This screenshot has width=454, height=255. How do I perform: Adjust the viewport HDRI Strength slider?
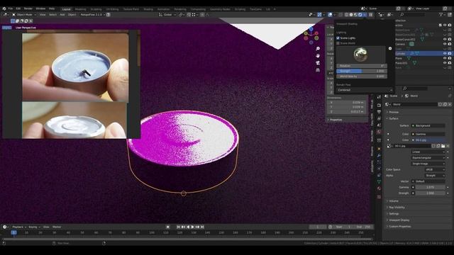point(362,71)
